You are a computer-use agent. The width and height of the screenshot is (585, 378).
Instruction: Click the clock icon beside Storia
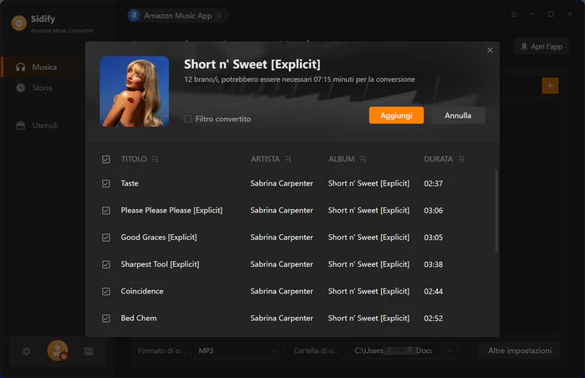pos(21,88)
